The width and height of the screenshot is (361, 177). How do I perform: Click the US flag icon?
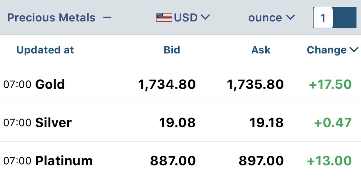[164, 18]
